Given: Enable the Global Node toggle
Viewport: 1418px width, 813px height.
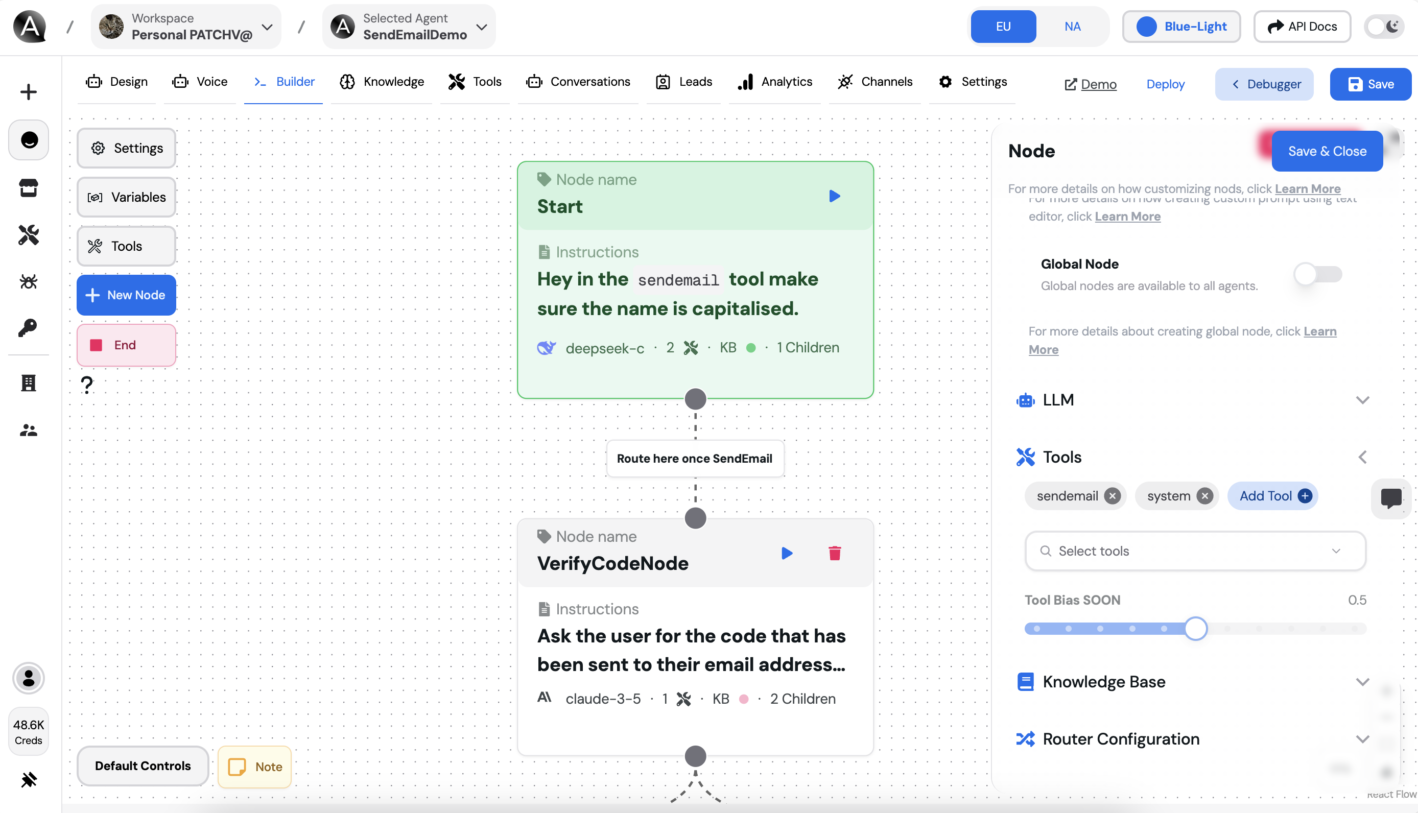Looking at the screenshot, I should (x=1317, y=274).
